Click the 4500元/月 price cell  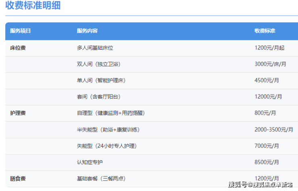[267, 80]
